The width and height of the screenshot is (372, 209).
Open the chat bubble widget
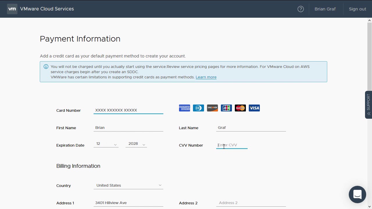tap(357, 194)
